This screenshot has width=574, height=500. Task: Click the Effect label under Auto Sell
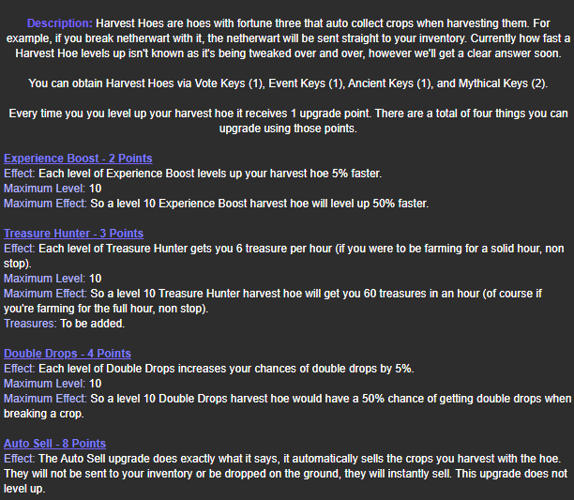tap(20, 459)
